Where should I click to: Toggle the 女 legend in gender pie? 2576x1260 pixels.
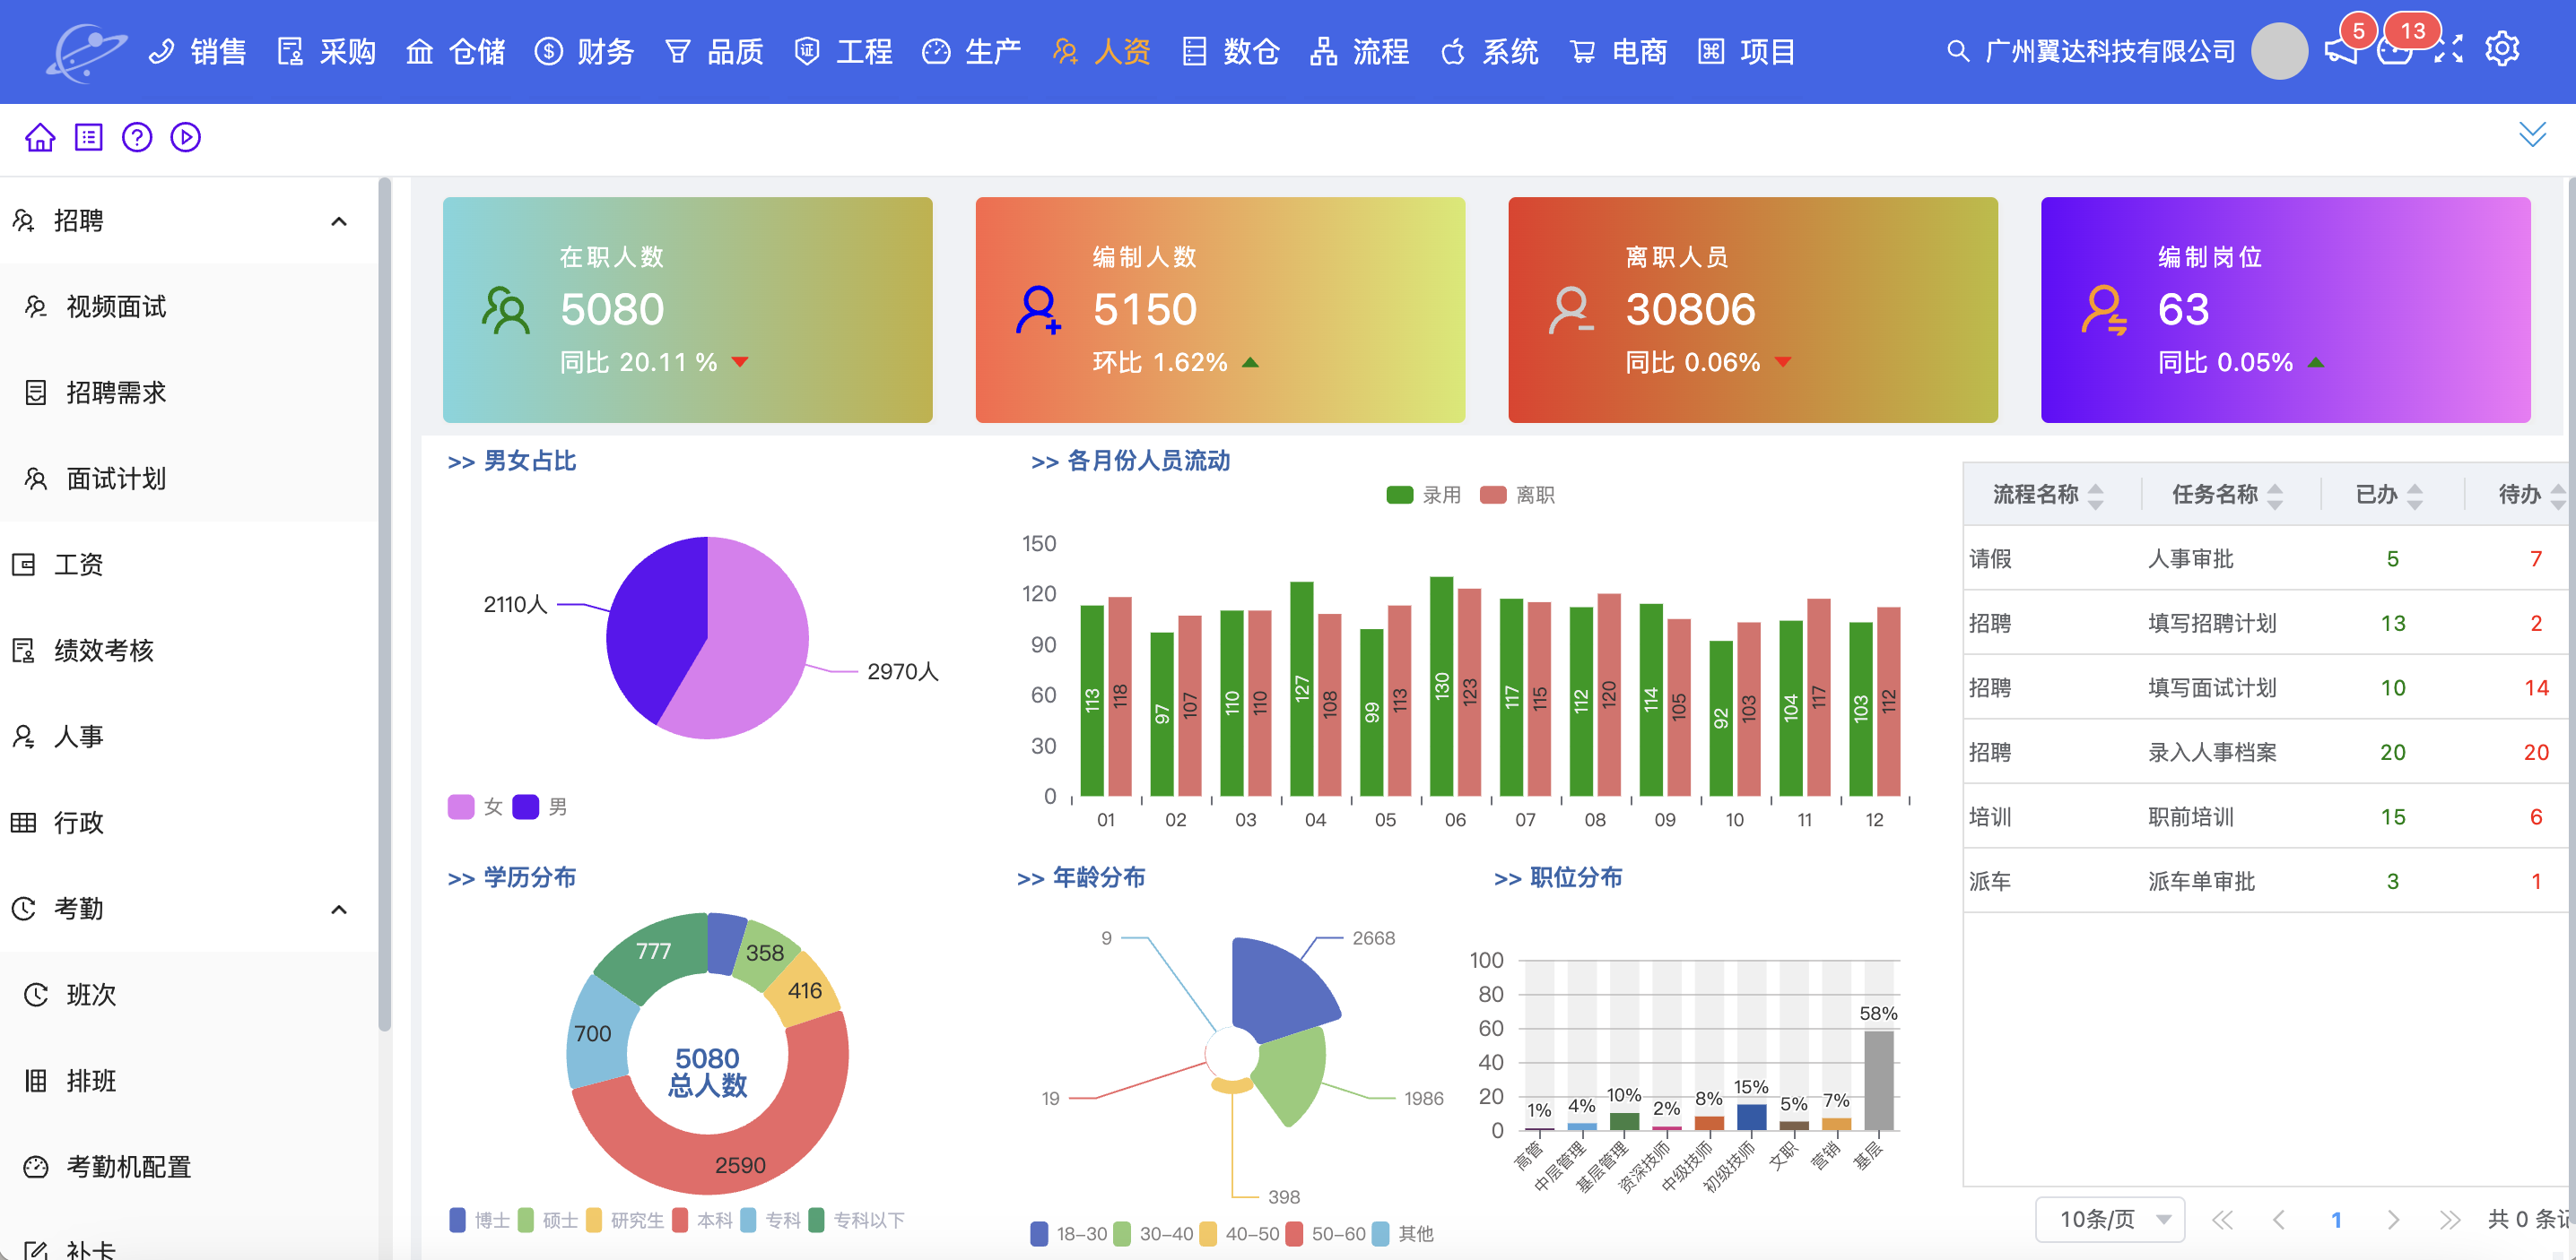point(475,807)
